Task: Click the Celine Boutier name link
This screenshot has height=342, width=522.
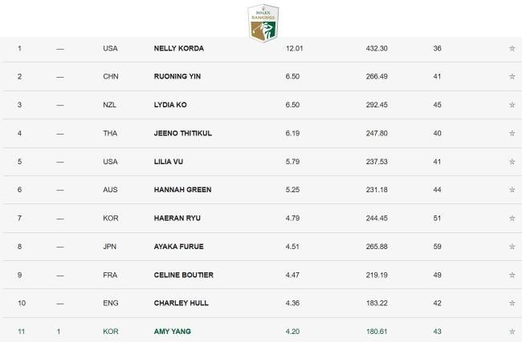Action: tap(182, 275)
